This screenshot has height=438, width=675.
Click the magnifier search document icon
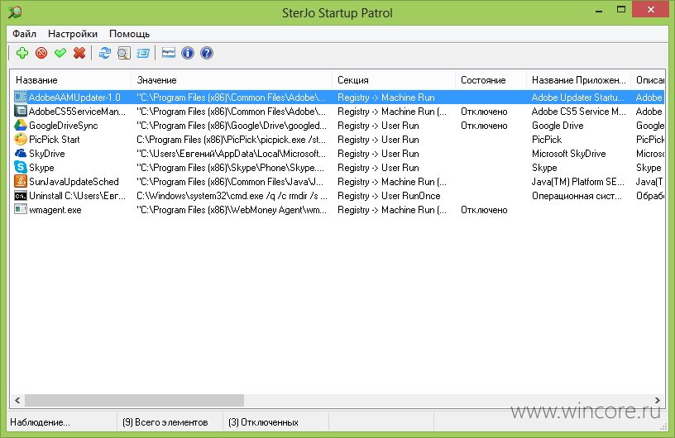pyautogui.click(x=124, y=53)
